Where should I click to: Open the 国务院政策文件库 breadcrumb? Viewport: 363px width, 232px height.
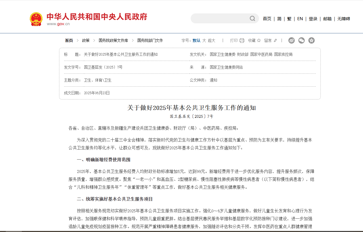coord(113,40)
